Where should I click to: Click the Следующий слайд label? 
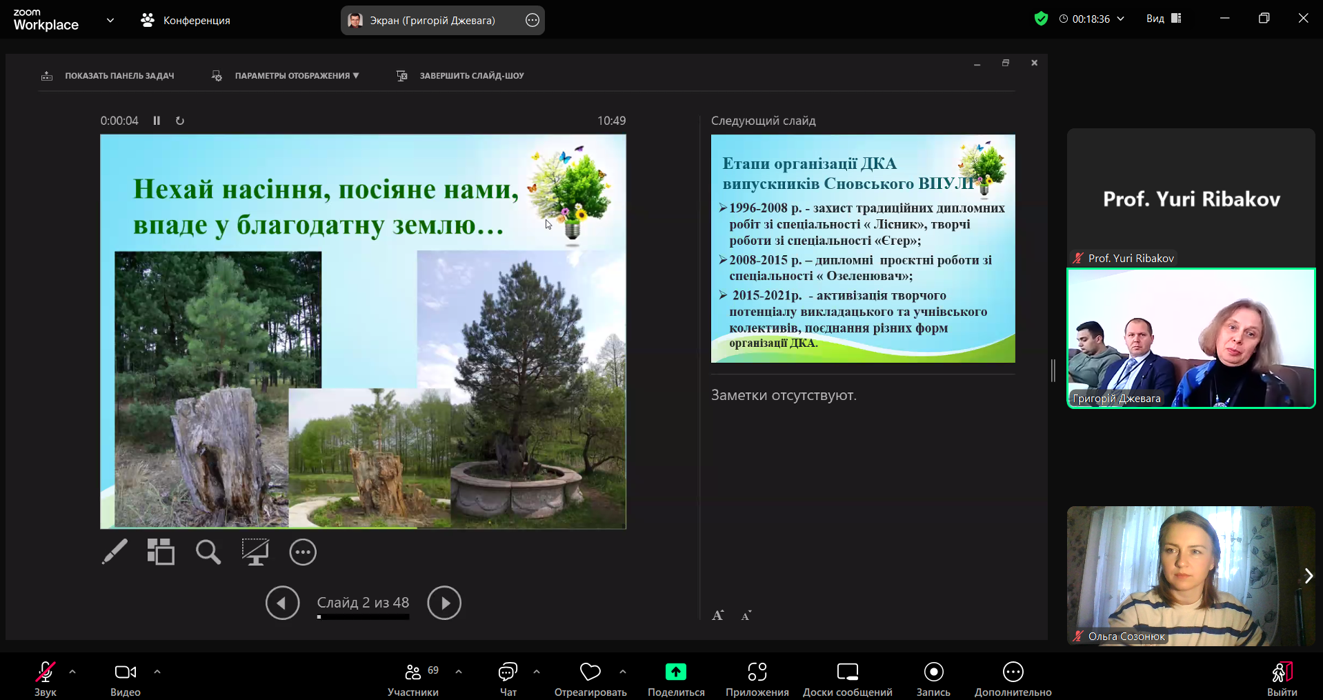tap(764, 121)
